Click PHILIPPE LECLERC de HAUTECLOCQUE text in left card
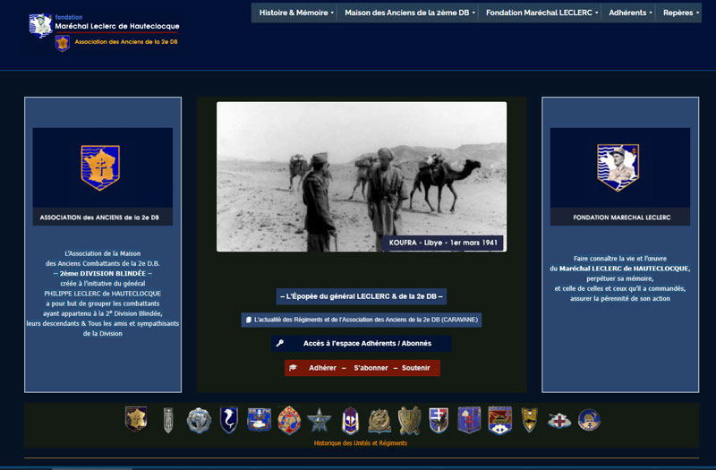Screen dimensions: 716x470 pyautogui.click(x=103, y=294)
